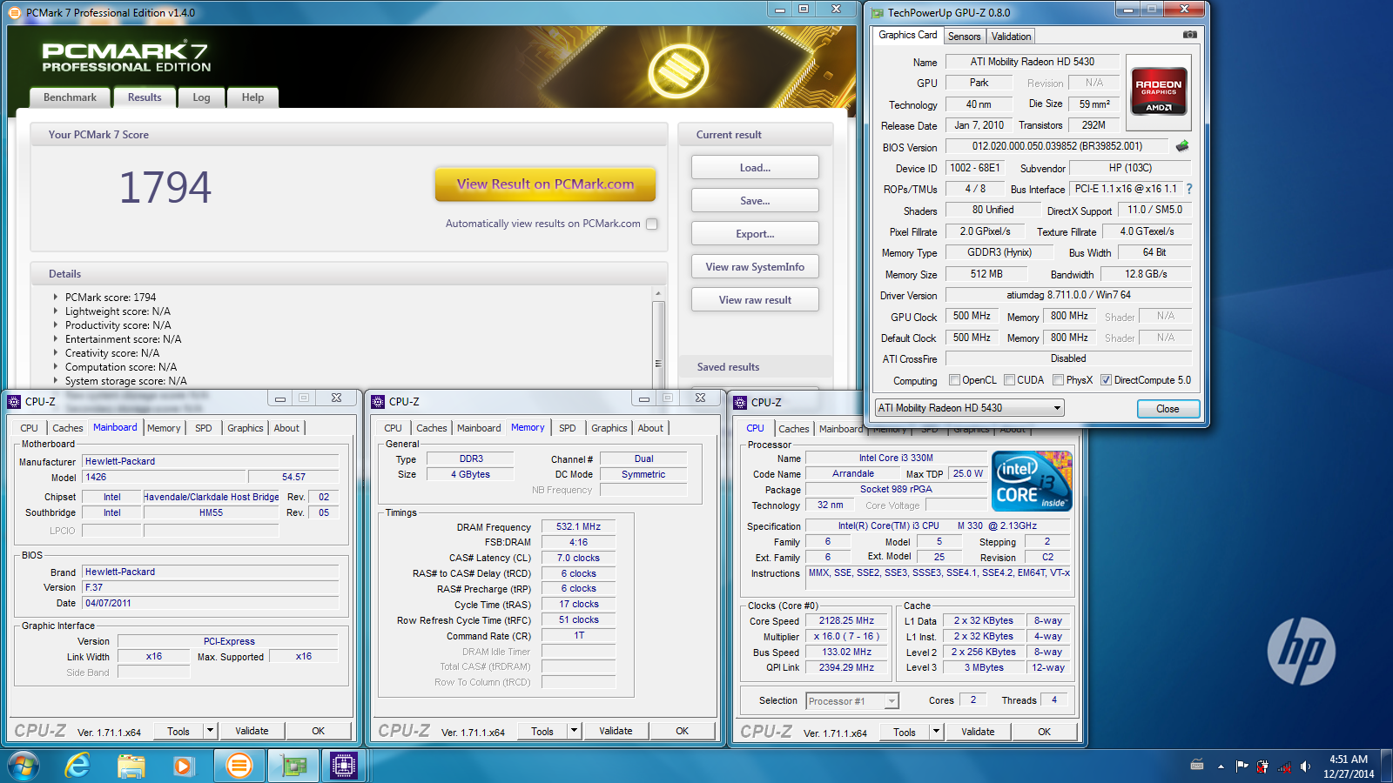Viewport: 1393px width, 783px height.
Task: Click the PCMark 7 title bar icon
Action: click(16, 12)
